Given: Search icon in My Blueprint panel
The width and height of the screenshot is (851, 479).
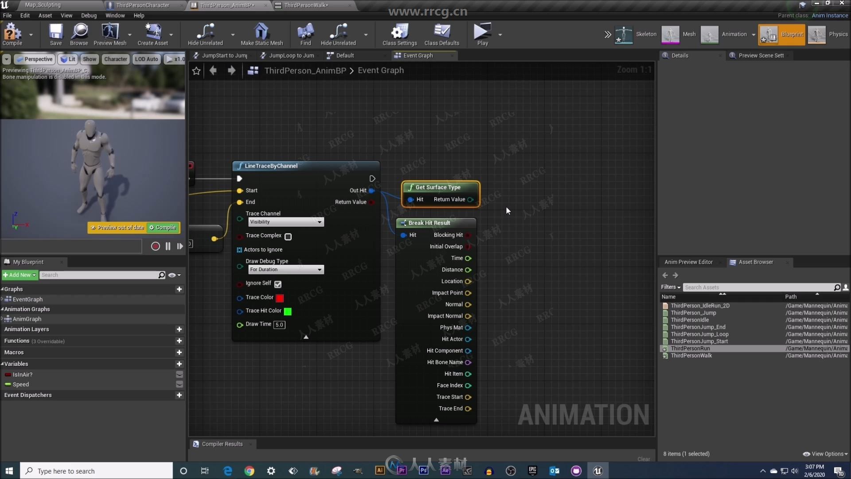Looking at the screenshot, I should pyautogui.click(x=162, y=275).
